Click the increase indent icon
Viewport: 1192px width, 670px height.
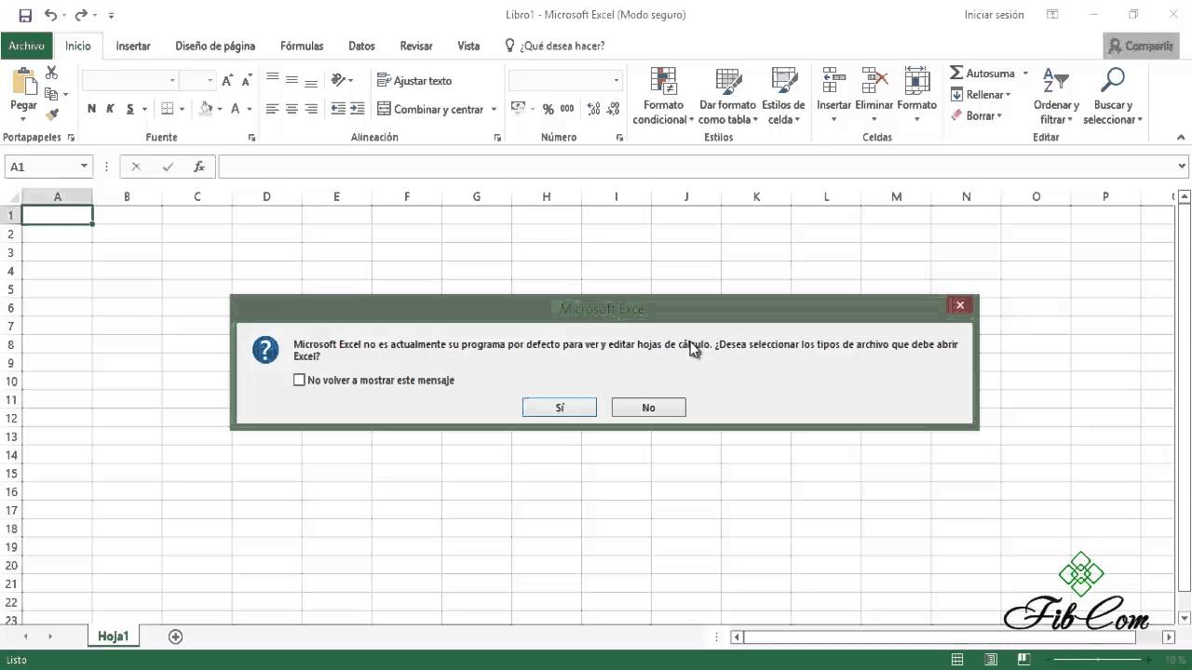pyautogui.click(x=358, y=109)
